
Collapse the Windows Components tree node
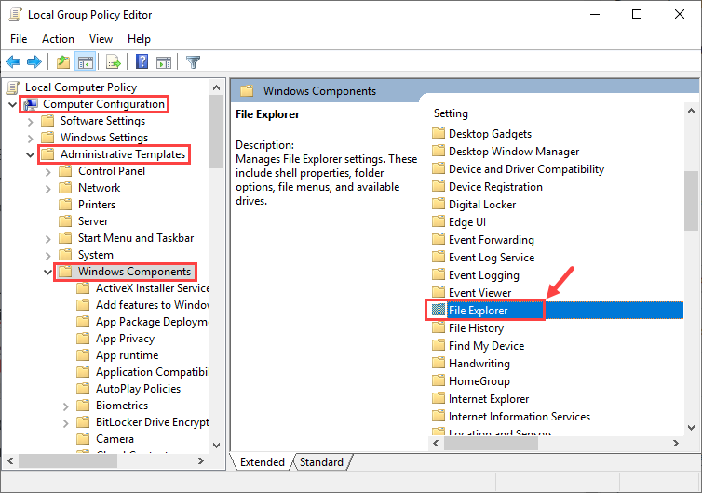(x=48, y=272)
